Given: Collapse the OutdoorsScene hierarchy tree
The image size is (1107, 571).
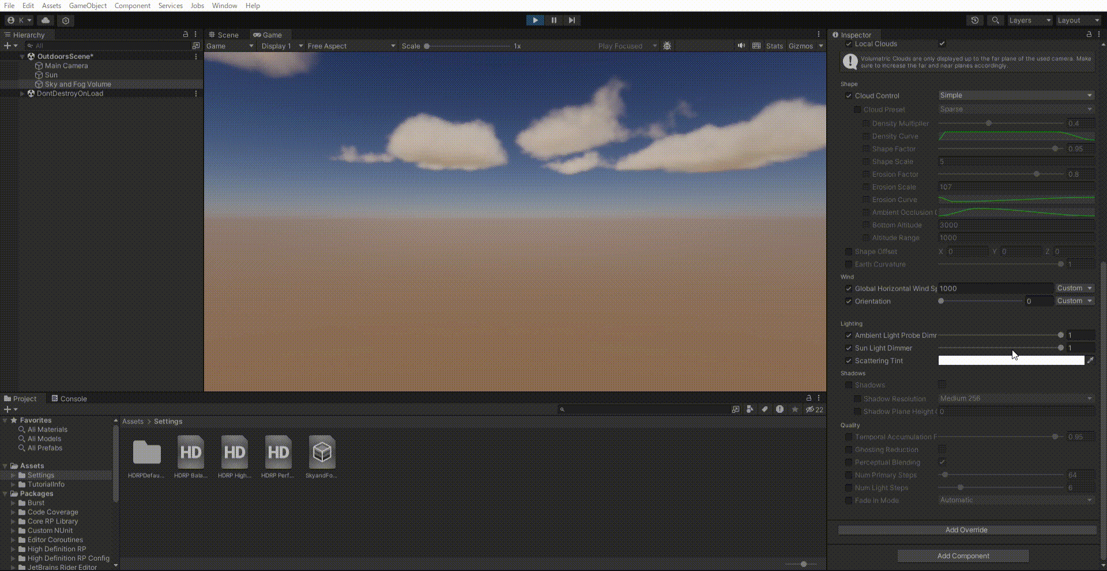Looking at the screenshot, I should [22, 56].
